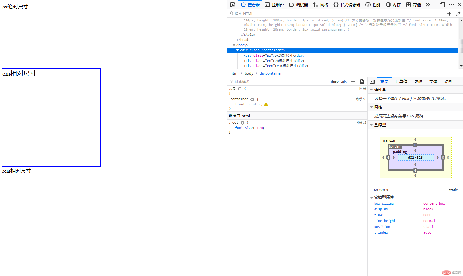Screen dimensions: 463x276
Task: Open the Inspector (查看器) tab
Action: (x=250, y=5)
